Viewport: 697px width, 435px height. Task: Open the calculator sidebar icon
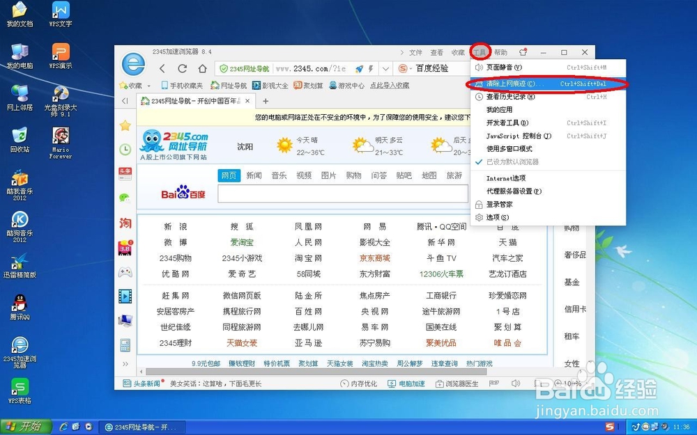[x=125, y=345]
